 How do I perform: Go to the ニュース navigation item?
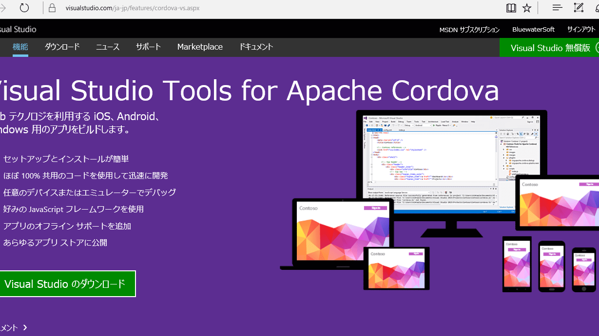108,47
